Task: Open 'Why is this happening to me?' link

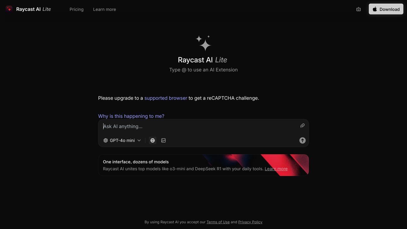Action: pos(131,116)
